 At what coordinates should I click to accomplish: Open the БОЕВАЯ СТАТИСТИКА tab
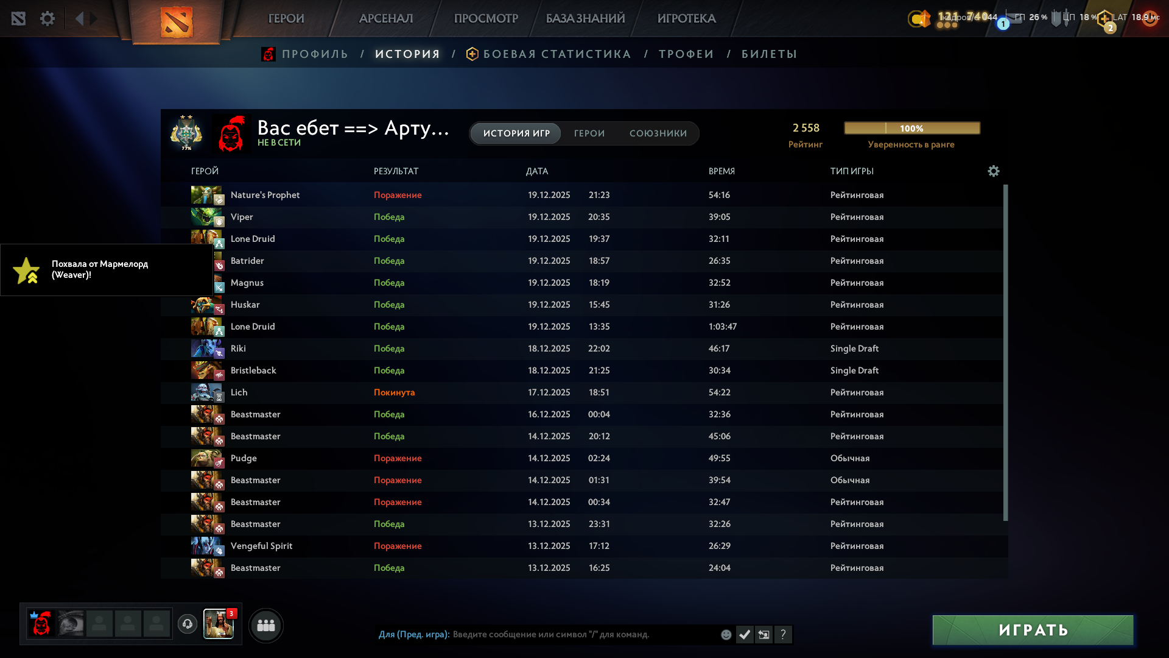[x=556, y=54]
